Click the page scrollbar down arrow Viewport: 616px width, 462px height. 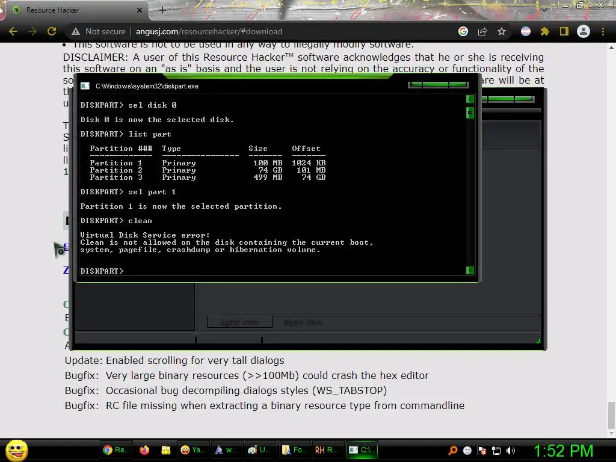tap(611, 434)
